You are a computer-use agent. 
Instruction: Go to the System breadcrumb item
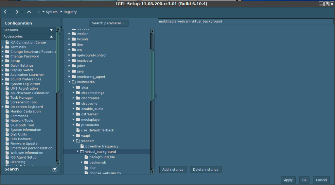point(51,12)
